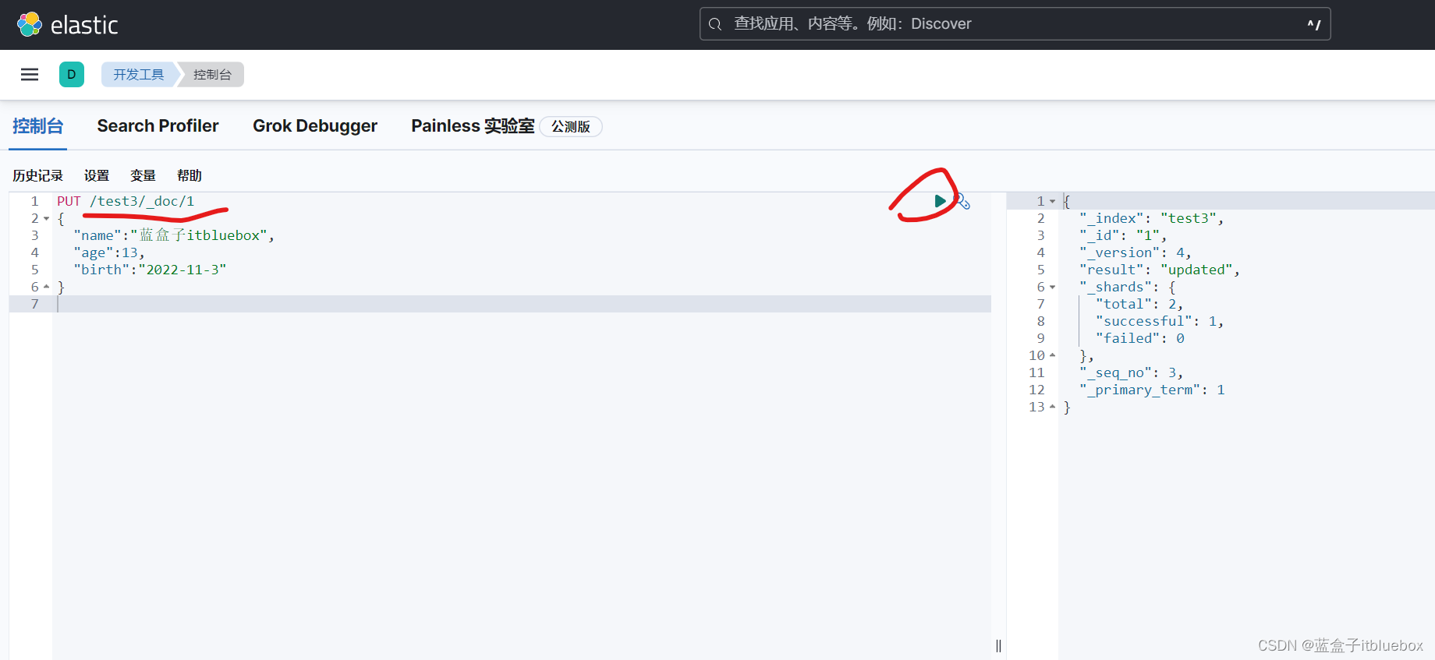The width and height of the screenshot is (1435, 660).
Task: Click the 公测版 beta badge
Action: (571, 127)
